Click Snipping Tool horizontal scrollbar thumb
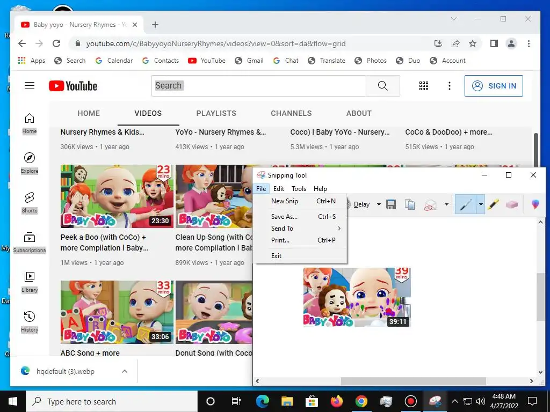The height and width of the screenshot is (412, 550). [x=414, y=381]
